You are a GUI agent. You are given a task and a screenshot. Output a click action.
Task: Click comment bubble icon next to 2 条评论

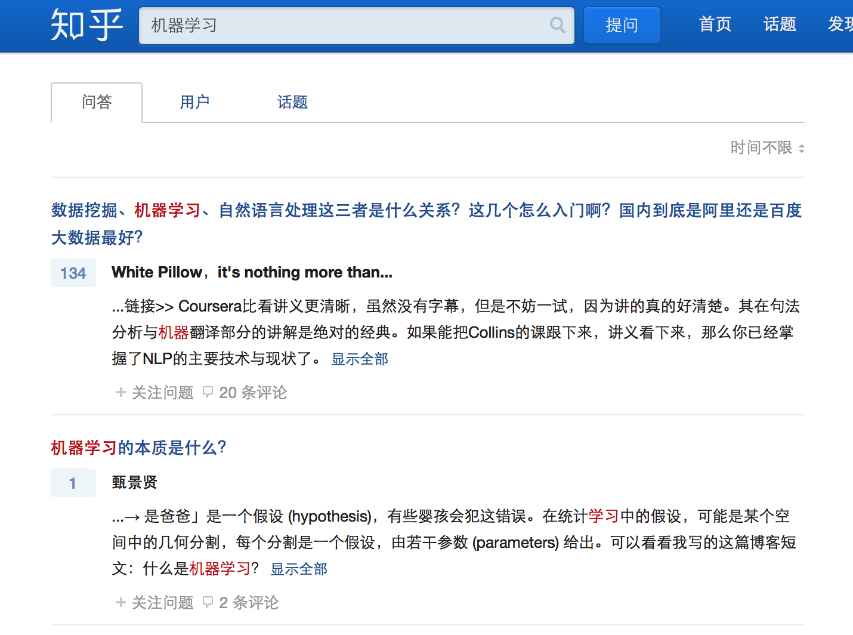(x=208, y=602)
